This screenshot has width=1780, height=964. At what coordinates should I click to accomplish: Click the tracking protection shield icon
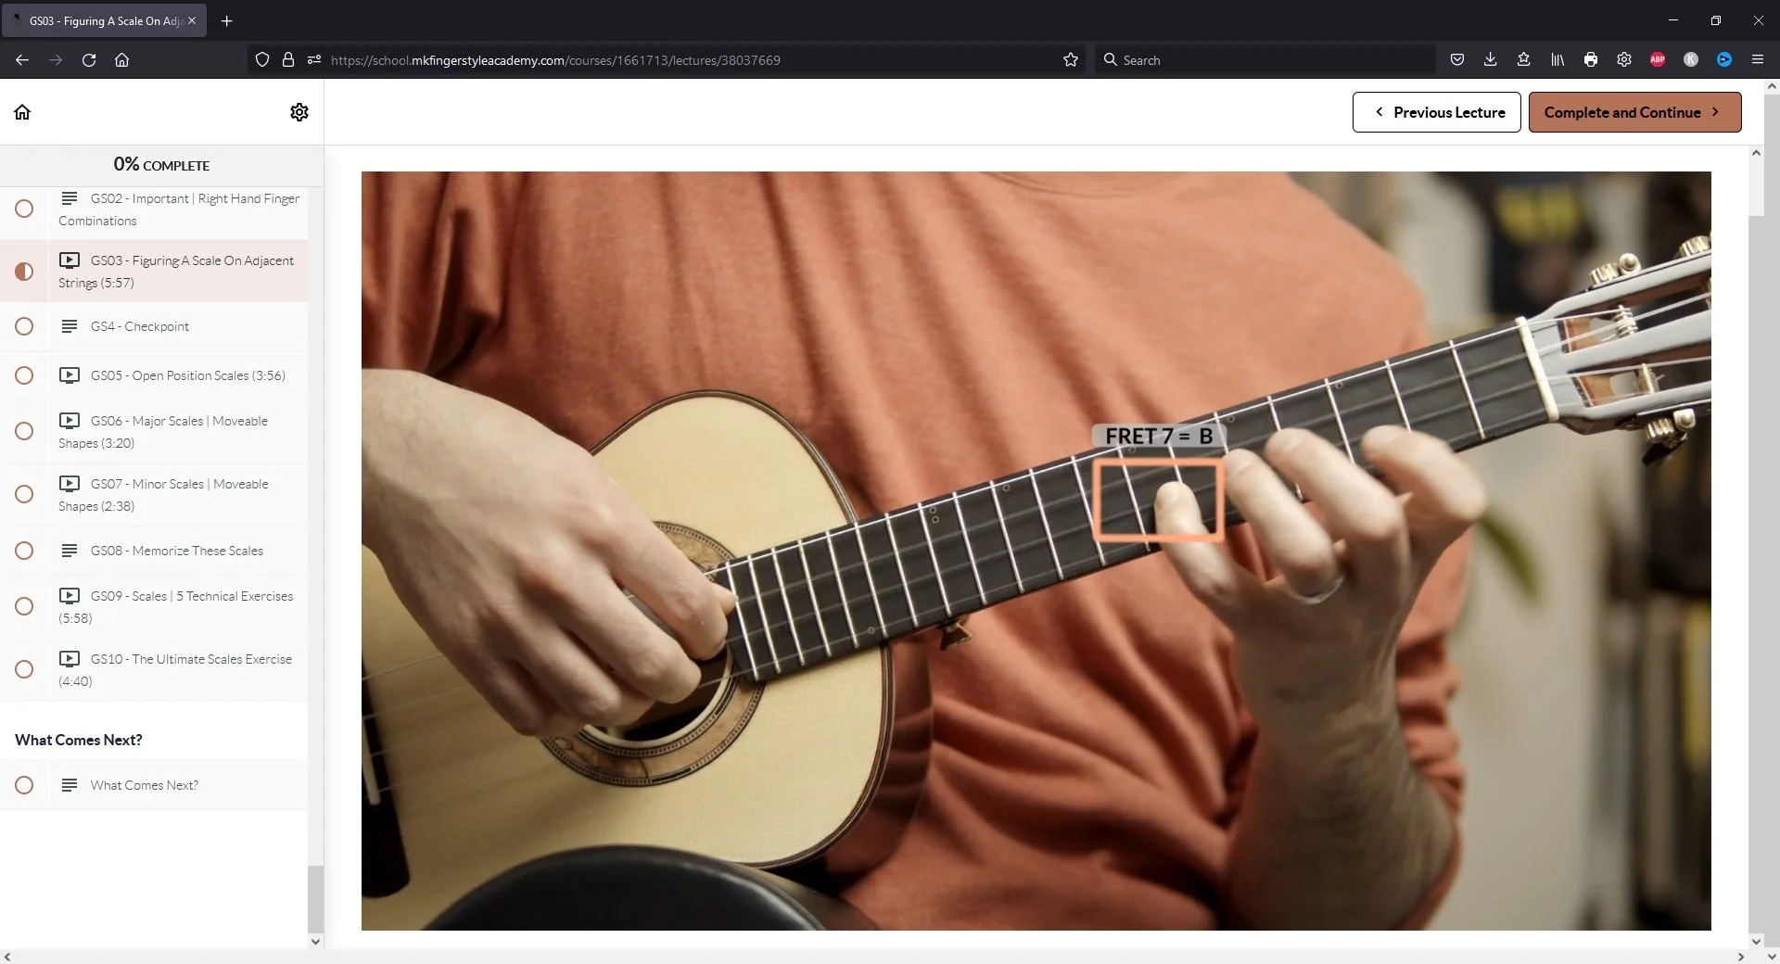pos(262,59)
